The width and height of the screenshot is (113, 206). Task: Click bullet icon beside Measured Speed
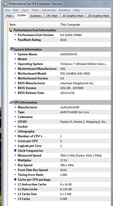coord(15,155)
